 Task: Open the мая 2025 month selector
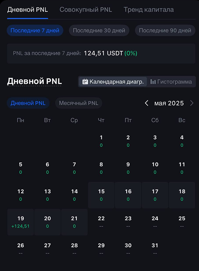169,103
